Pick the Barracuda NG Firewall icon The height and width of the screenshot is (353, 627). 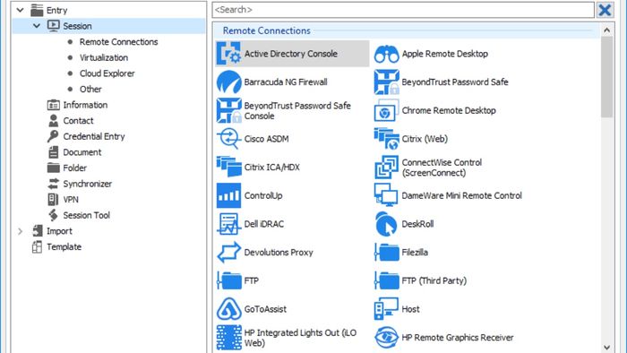pyautogui.click(x=228, y=82)
